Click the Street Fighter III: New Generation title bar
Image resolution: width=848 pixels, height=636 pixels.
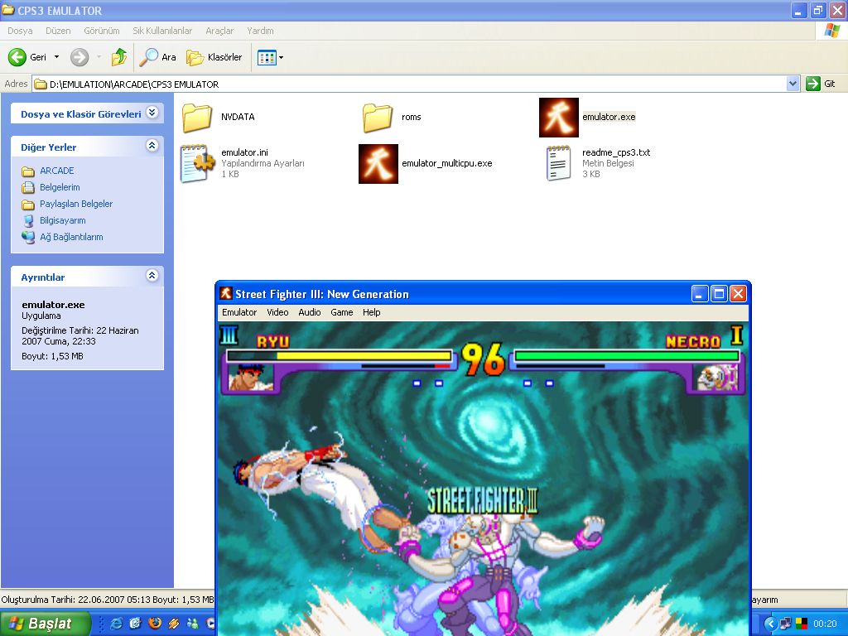(484, 294)
